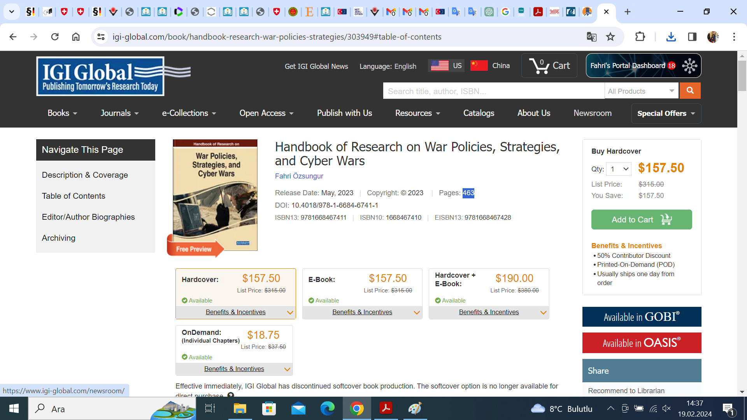
Task: Open File Explorer from taskbar
Action: tap(240, 409)
